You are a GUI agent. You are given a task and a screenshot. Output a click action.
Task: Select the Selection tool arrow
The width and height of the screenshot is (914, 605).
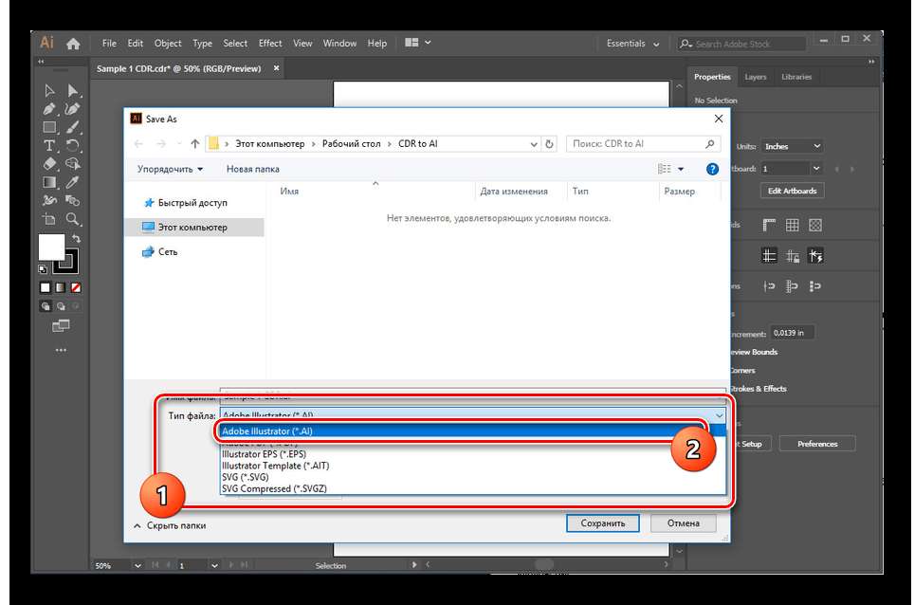pyautogui.click(x=50, y=92)
